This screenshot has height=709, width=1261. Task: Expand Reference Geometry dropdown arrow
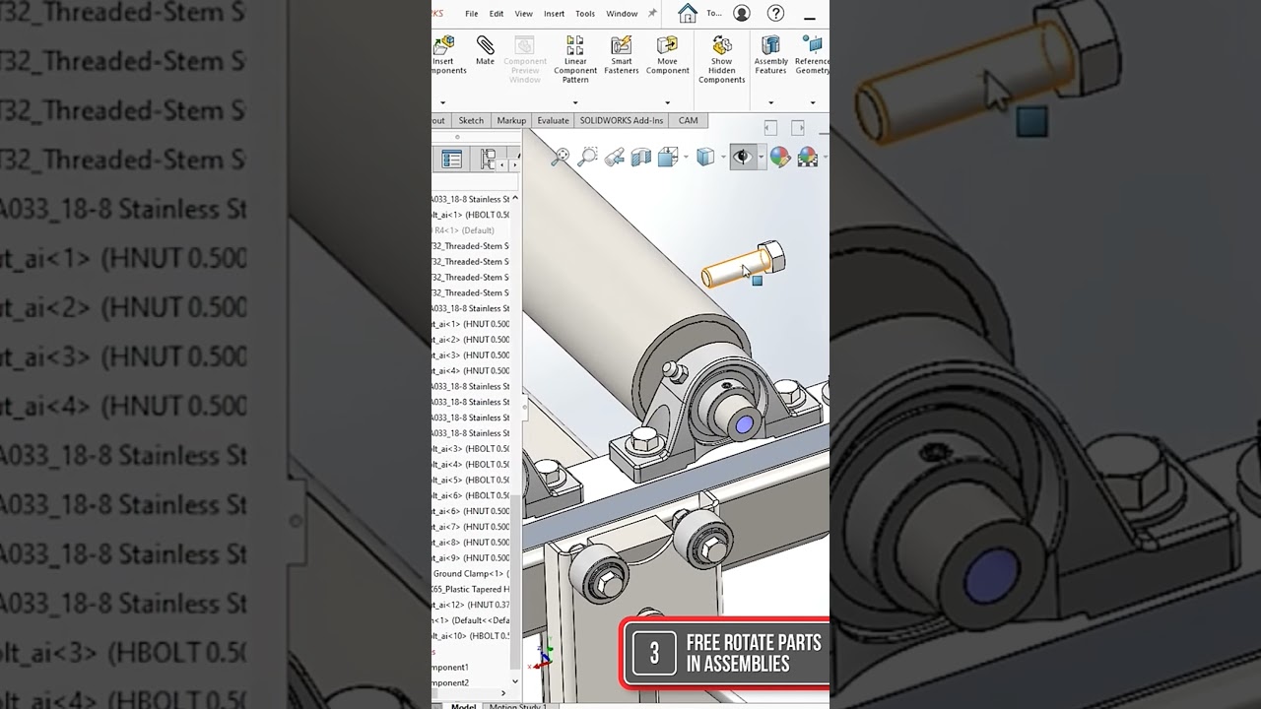pos(812,102)
